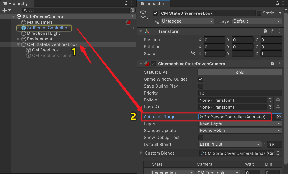Viewport: 288px width, 174px height.
Task: Click the Hierarchy panel lock icon
Action: (x=126, y=3)
